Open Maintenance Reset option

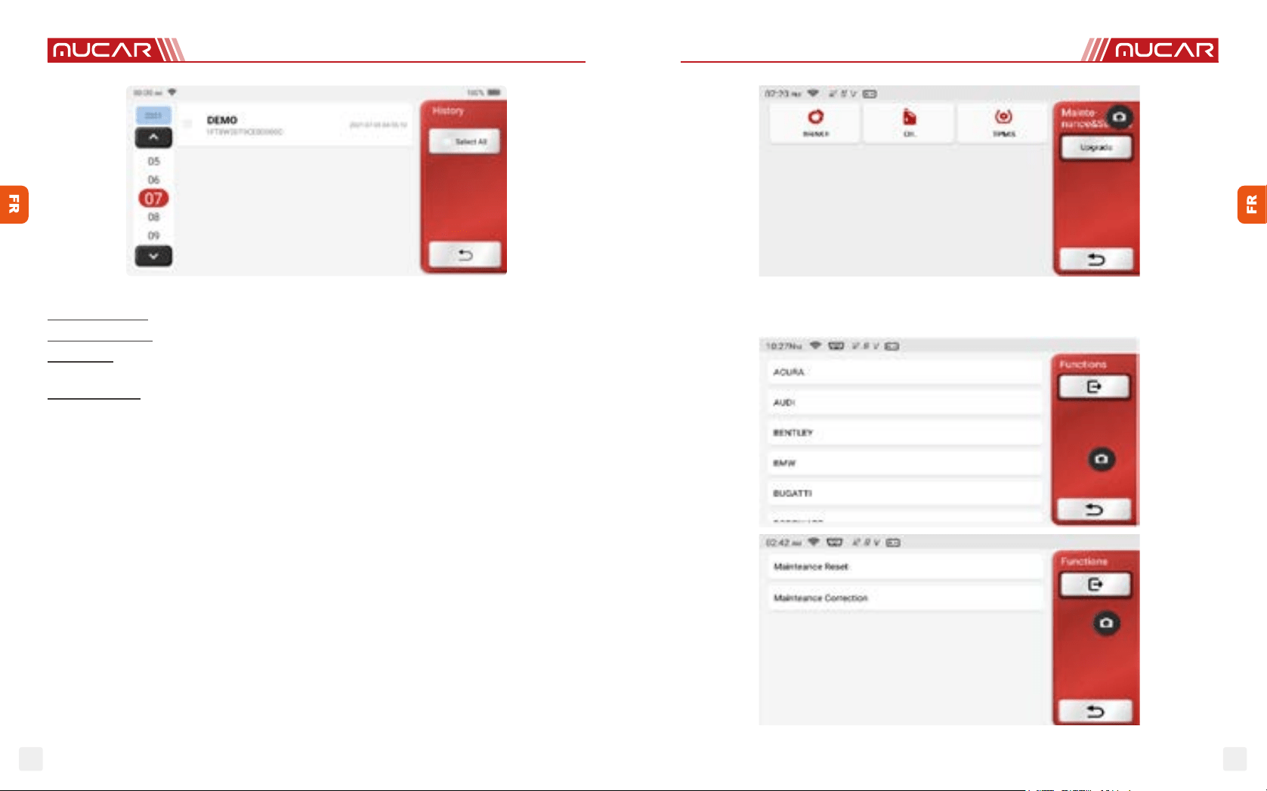pyautogui.click(x=906, y=567)
